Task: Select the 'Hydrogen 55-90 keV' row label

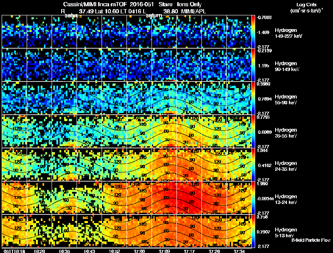Action: click(x=286, y=100)
